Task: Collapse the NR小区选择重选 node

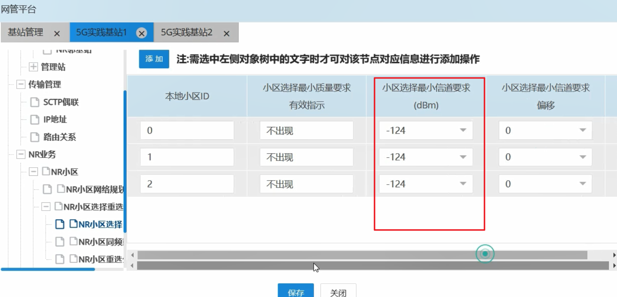Action: tap(46, 207)
